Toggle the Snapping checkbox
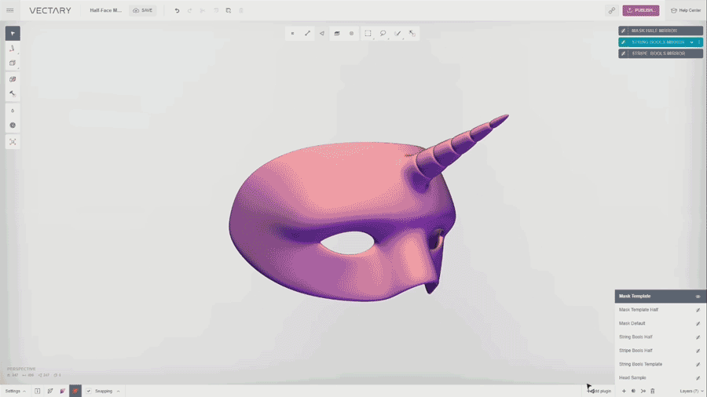This screenshot has height=397, width=707. [89, 391]
